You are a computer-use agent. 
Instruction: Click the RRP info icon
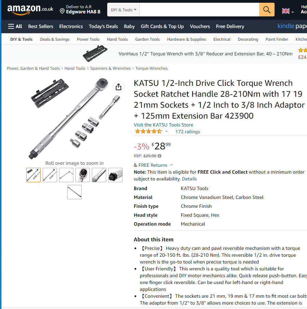pyautogui.click(x=159, y=156)
